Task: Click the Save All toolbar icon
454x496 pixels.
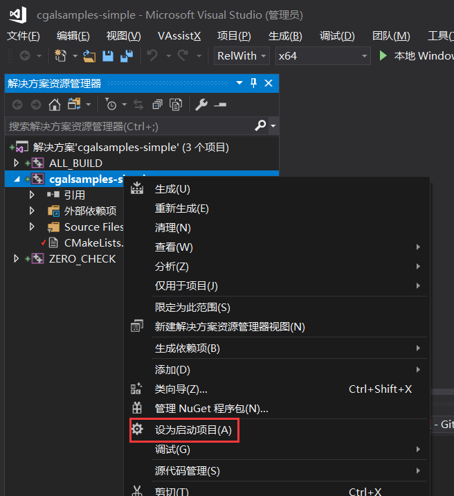Action: click(x=127, y=56)
